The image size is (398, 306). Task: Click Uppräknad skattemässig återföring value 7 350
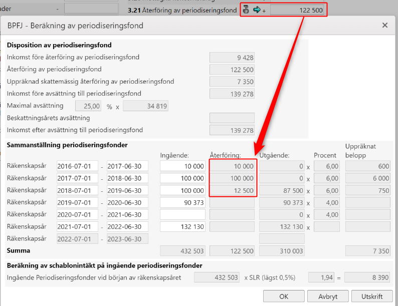(232, 82)
